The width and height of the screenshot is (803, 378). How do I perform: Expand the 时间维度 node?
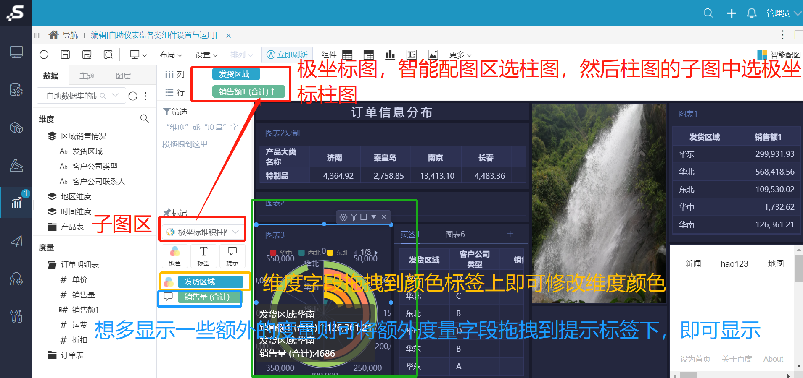(69, 211)
